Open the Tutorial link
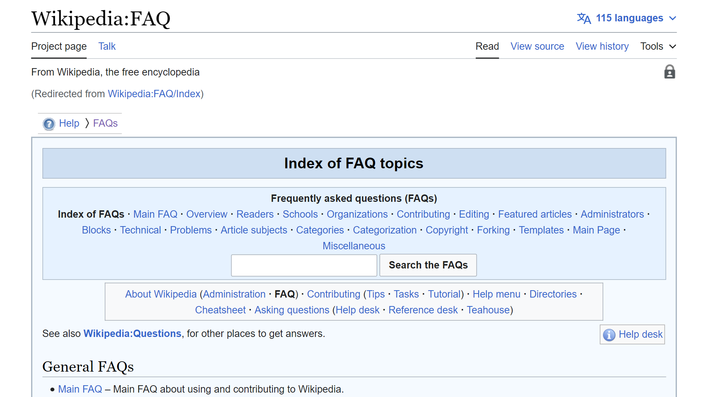This screenshot has width=708, height=397. (444, 294)
